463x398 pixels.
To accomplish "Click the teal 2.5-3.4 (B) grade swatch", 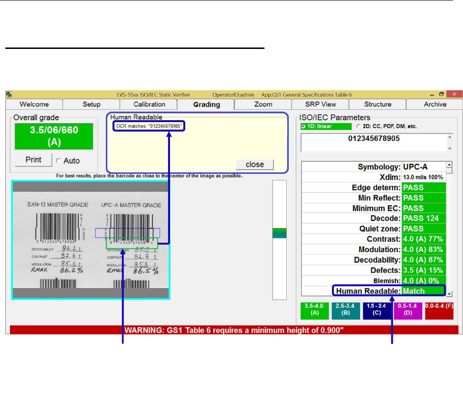I will coord(346,311).
